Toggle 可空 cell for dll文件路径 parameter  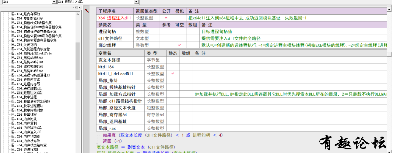coord(179,39)
